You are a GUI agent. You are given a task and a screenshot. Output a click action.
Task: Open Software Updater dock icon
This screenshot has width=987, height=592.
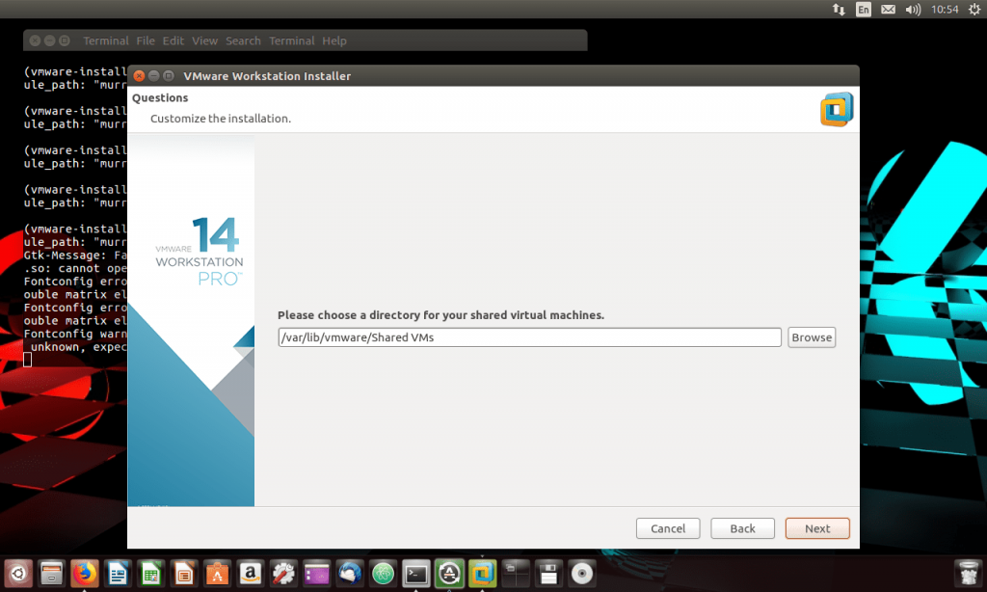pos(449,574)
